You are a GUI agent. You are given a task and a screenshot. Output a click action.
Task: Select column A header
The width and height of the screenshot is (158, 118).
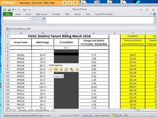pos(21,33)
